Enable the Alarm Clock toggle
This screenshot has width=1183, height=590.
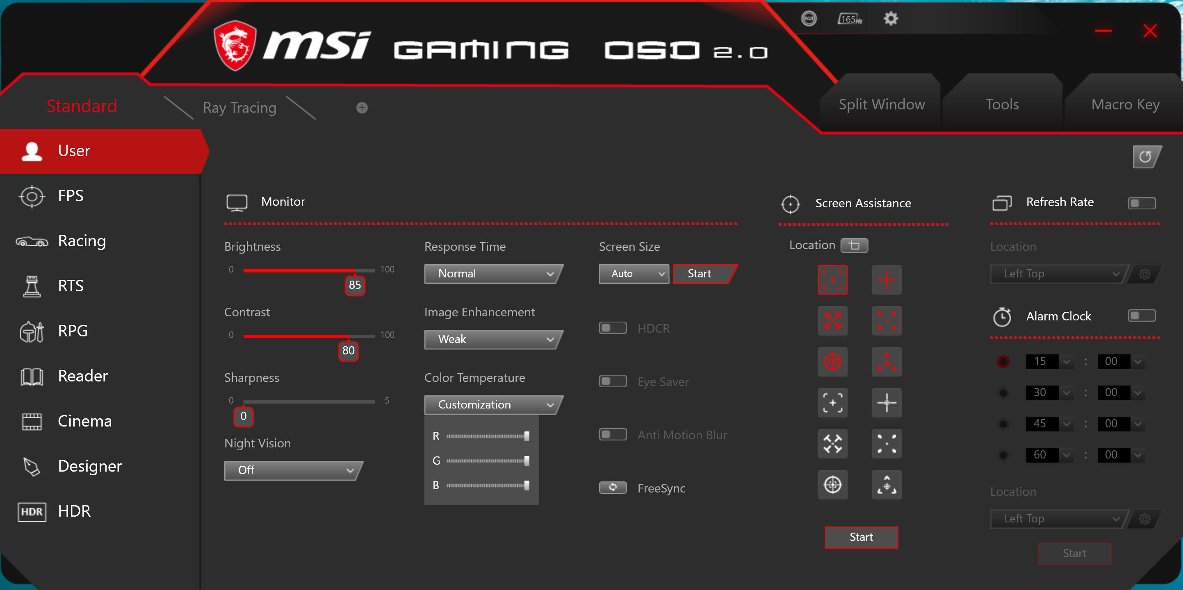(x=1142, y=315)
